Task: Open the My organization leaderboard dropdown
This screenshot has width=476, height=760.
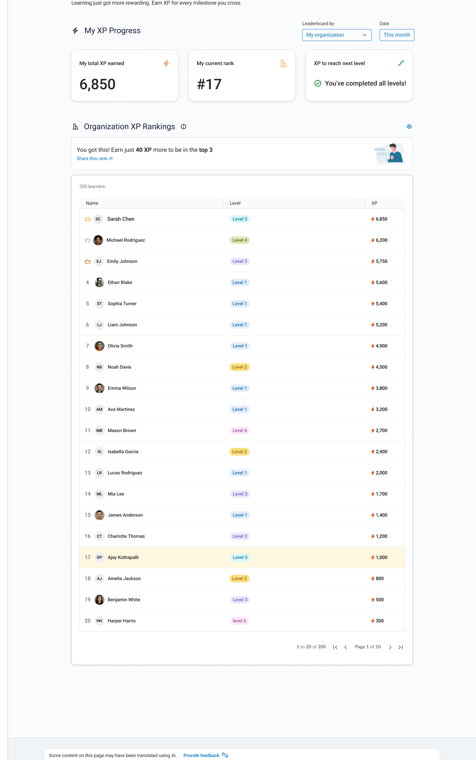Action: [337, 35]
